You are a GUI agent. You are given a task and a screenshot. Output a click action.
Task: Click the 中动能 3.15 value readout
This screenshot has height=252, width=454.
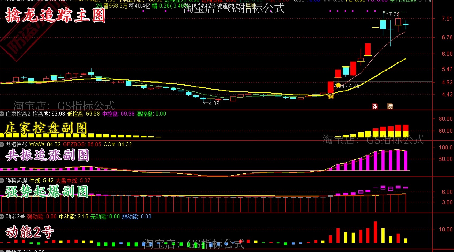[x=73, y=217]
